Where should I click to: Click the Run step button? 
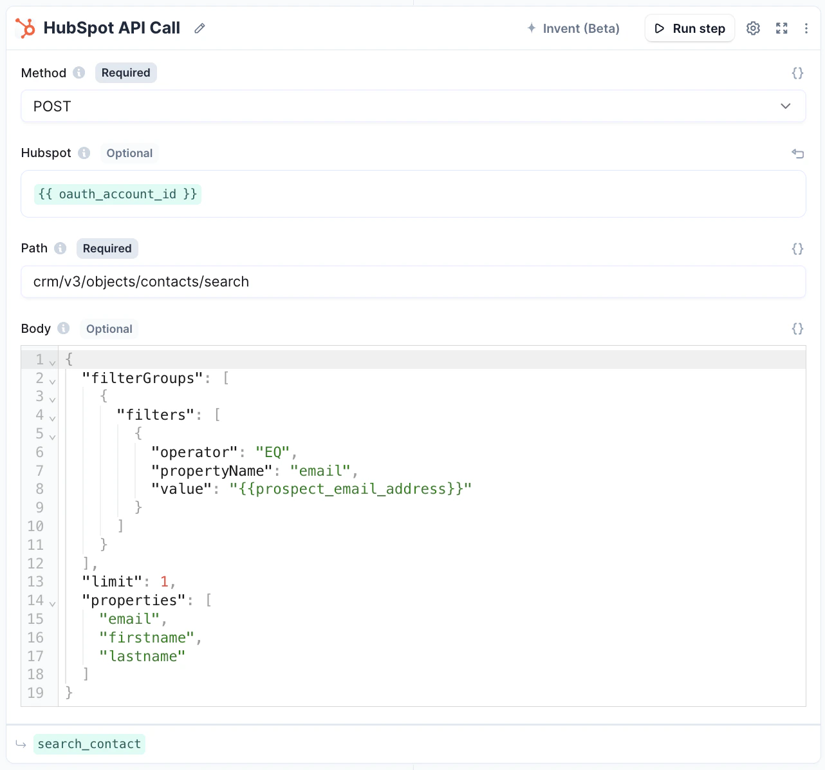[690, 28]
